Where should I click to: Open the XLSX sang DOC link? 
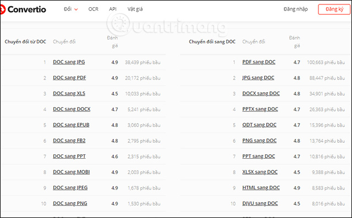point(260,172)
